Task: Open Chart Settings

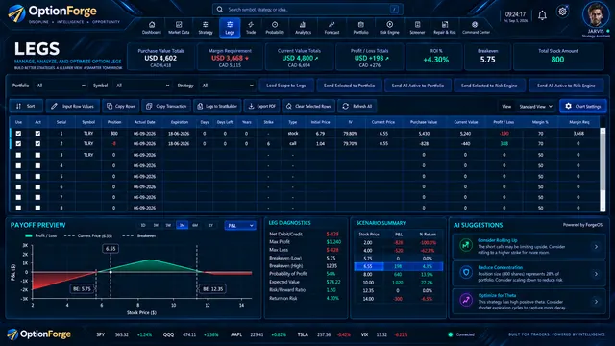Action: pos(583,107)
